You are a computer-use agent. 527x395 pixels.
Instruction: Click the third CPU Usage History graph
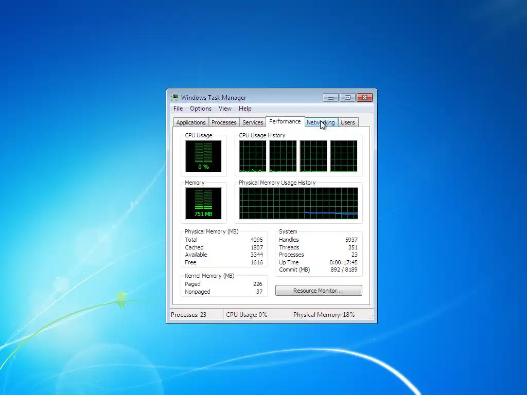(x=313, y=156)
